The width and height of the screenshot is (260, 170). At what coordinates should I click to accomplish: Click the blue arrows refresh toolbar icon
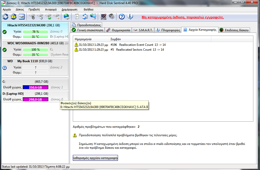pos(5,16)
